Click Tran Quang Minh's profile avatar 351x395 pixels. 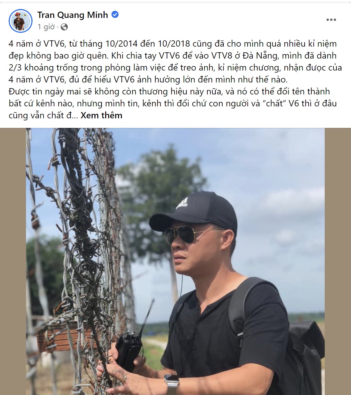click(21, 21)
